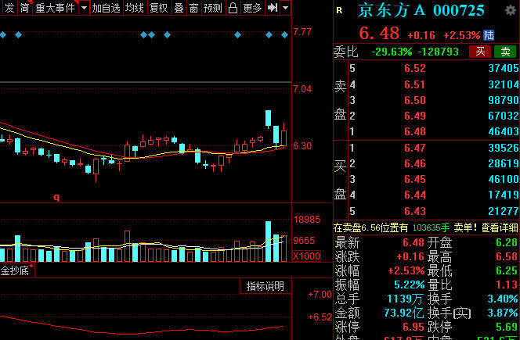The height and width of the screenshot is (340, 520).
Task: Select buy level 2 price 6.46
Action: point(415,163)
